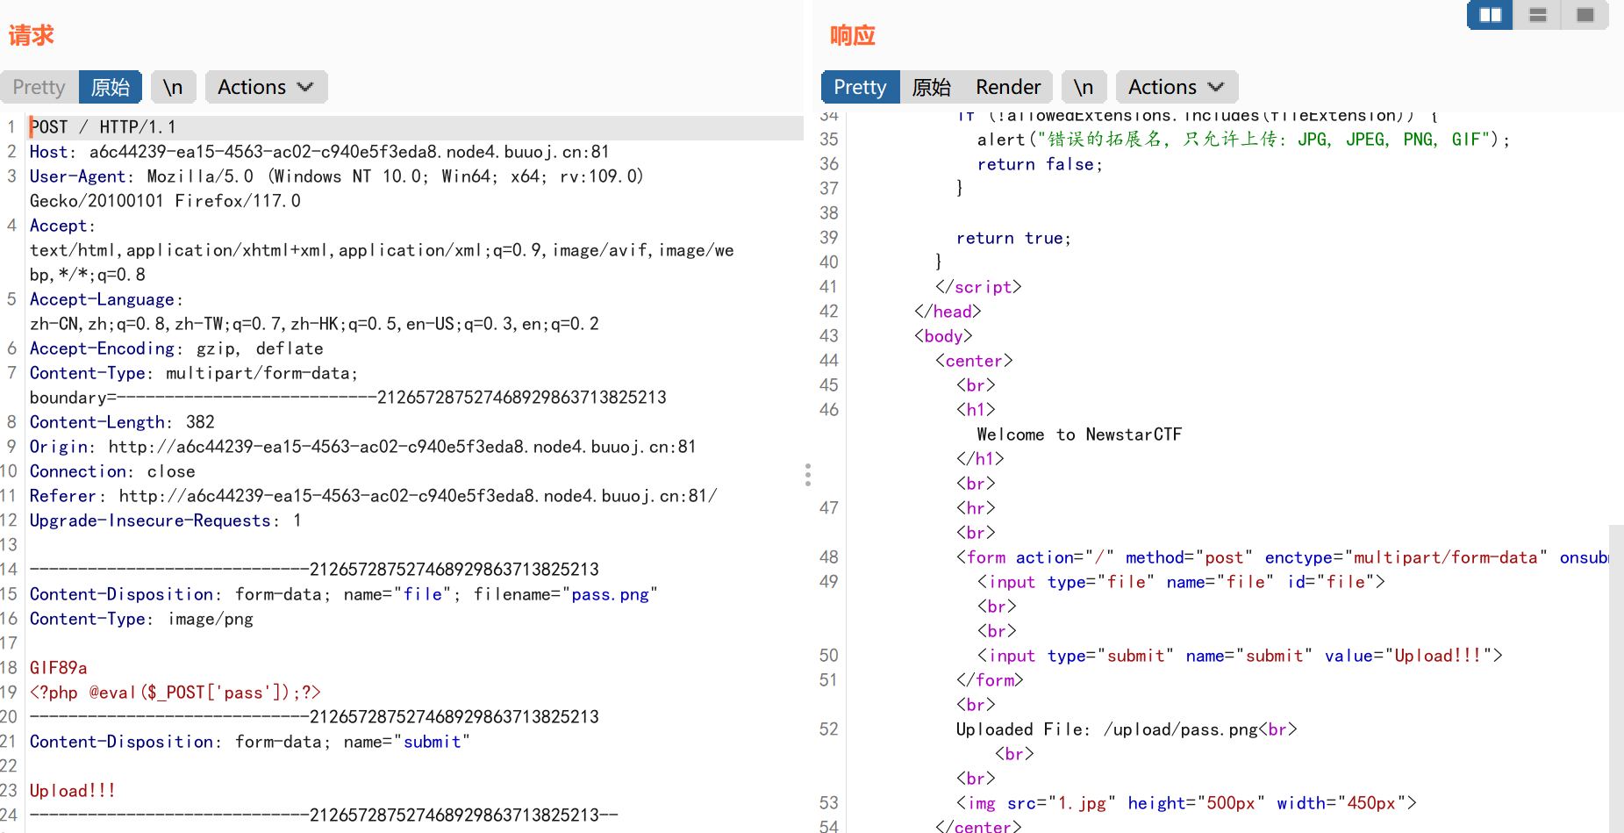Switch to side-by-side layout view icon
The image size is (1624, 833).
tap(1490, 15)
